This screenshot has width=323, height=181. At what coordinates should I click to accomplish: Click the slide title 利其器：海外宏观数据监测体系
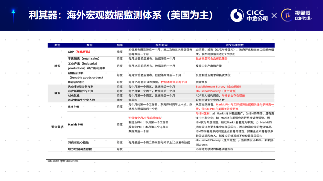pyautogui.click(x=121, y=15)
